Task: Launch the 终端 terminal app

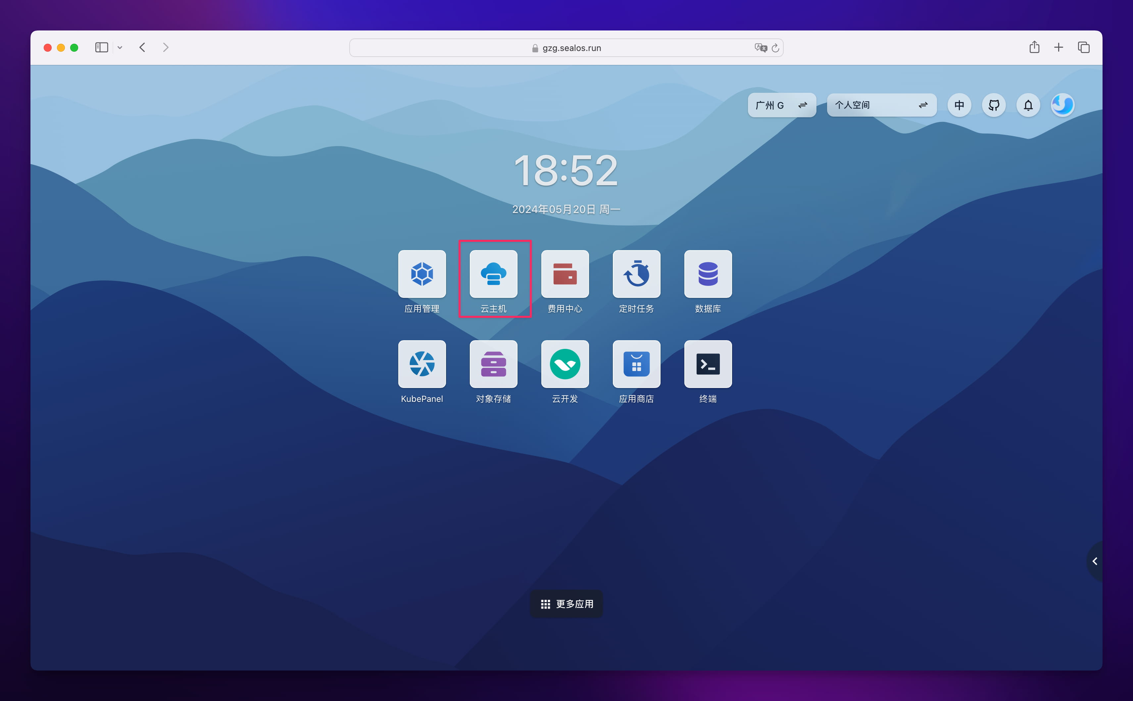Action: [707, 364]
